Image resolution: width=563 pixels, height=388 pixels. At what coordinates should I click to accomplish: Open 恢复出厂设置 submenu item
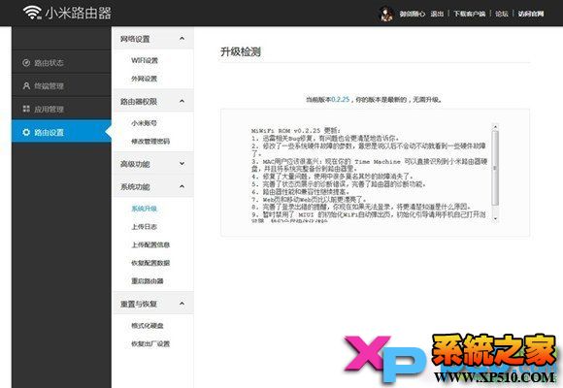[150, 343]
